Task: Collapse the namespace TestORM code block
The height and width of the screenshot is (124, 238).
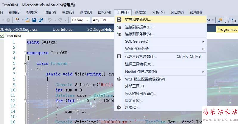Action: (25, 53)
